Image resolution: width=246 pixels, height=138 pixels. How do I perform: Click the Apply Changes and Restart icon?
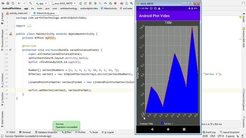[85, 3]
